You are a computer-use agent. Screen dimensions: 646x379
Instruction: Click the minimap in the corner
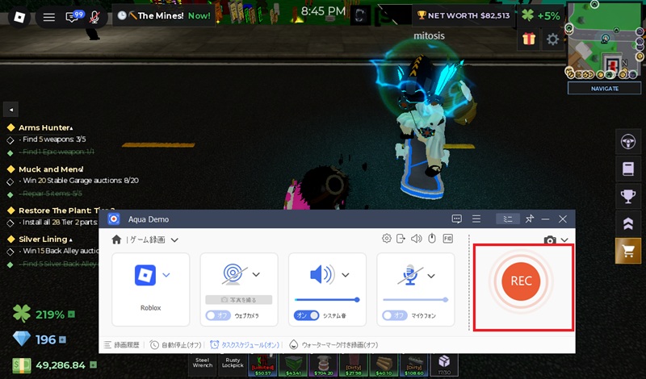coord(605,41)
